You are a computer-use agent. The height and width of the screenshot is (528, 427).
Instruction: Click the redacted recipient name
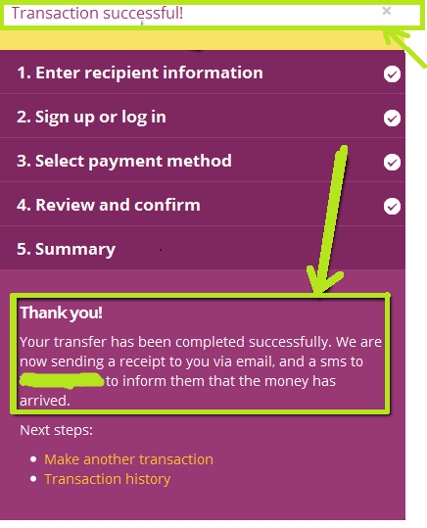pos(62,380)
